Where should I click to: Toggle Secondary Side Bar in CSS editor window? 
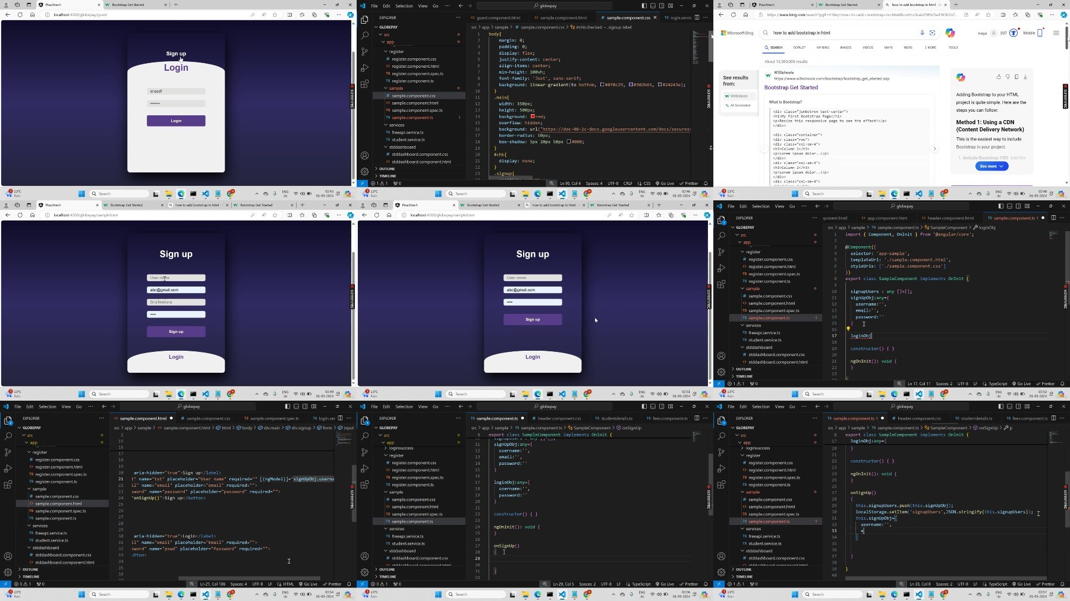(662, 6)
